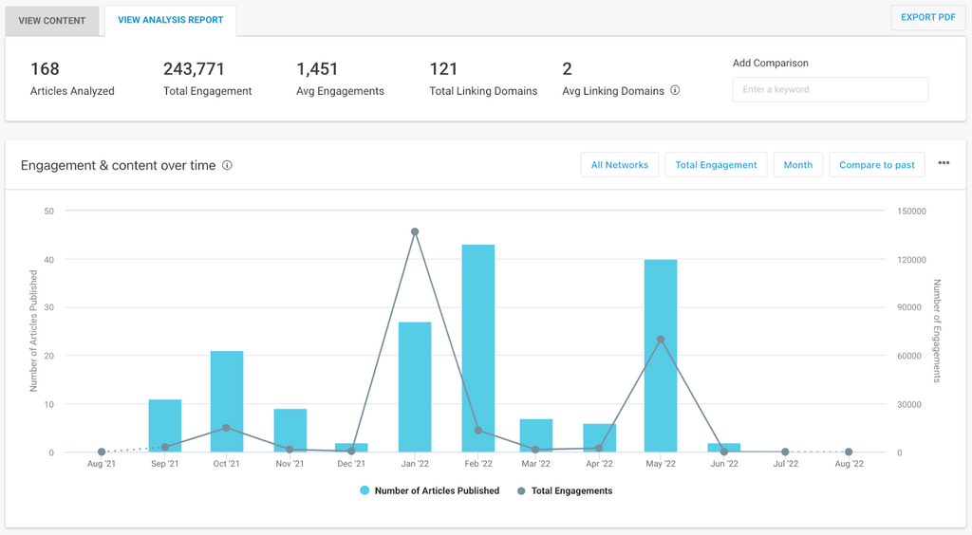The image size is (972, 535).
Task: Focus the Add Comparison keyword field
Action: point(830,90)
